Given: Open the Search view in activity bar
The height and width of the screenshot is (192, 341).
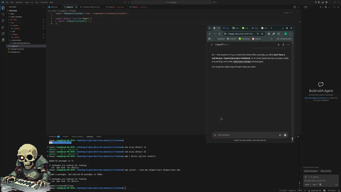Looking at the screenshot, I should coord(3,14).
